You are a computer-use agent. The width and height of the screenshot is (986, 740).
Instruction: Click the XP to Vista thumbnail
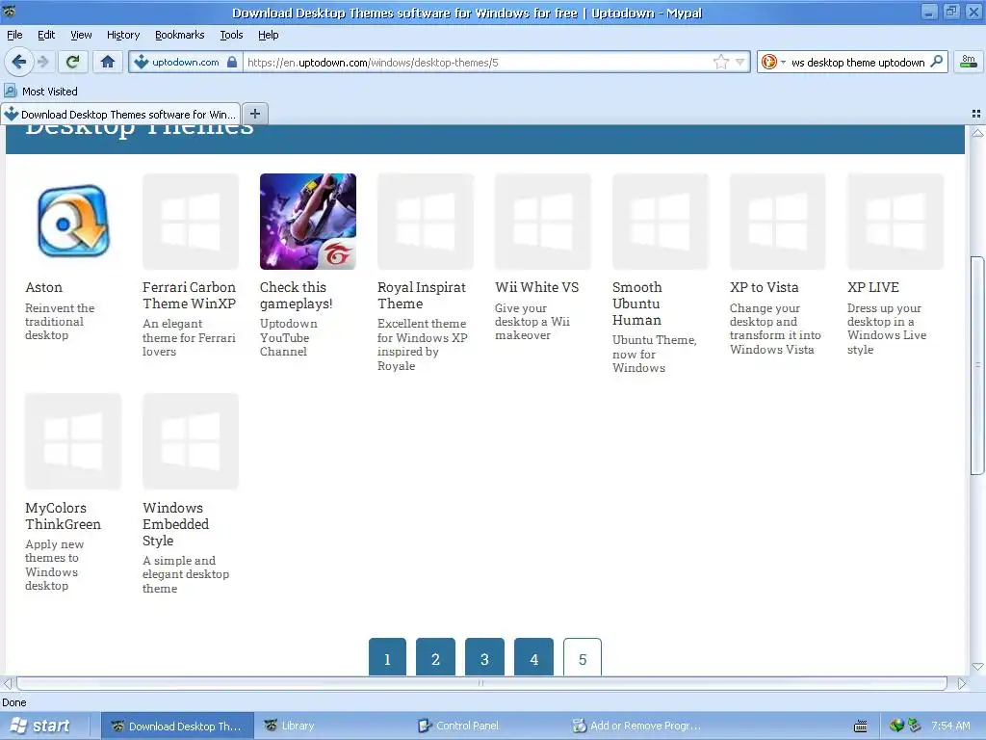pos(778,222)
